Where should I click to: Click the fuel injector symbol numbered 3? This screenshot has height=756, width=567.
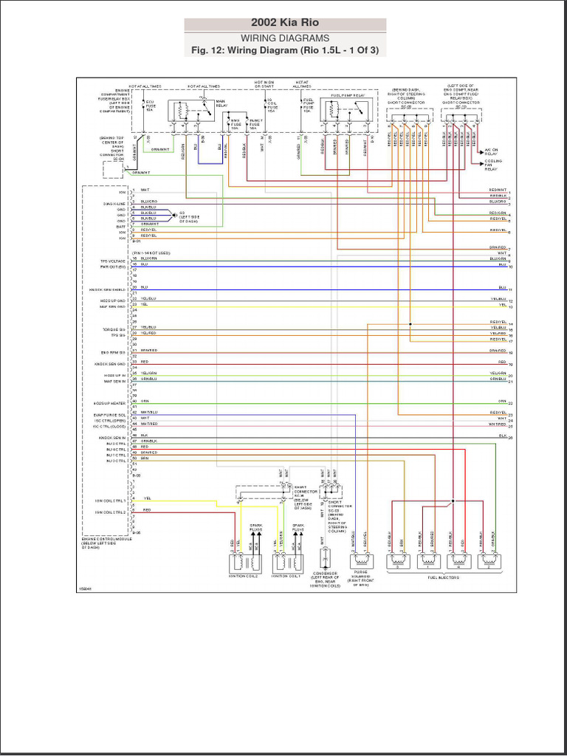[398, 562]
